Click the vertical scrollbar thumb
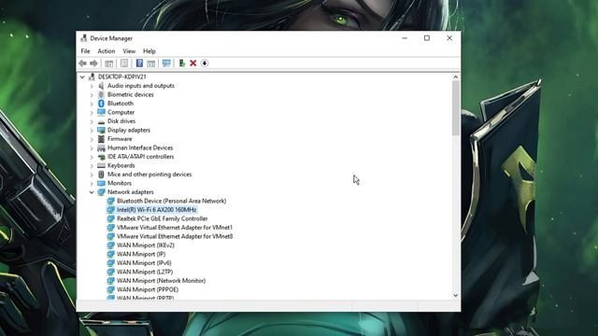Image resolution: width=598 pixels, height=336 pixels. [x=455, y=108]
